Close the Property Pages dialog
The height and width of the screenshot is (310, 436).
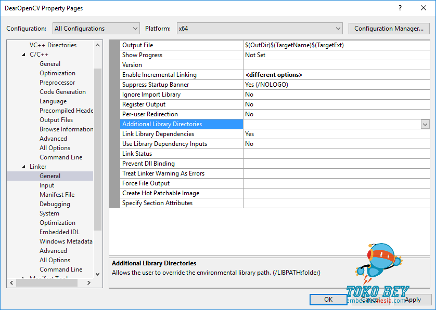click(x=424, y=8)
